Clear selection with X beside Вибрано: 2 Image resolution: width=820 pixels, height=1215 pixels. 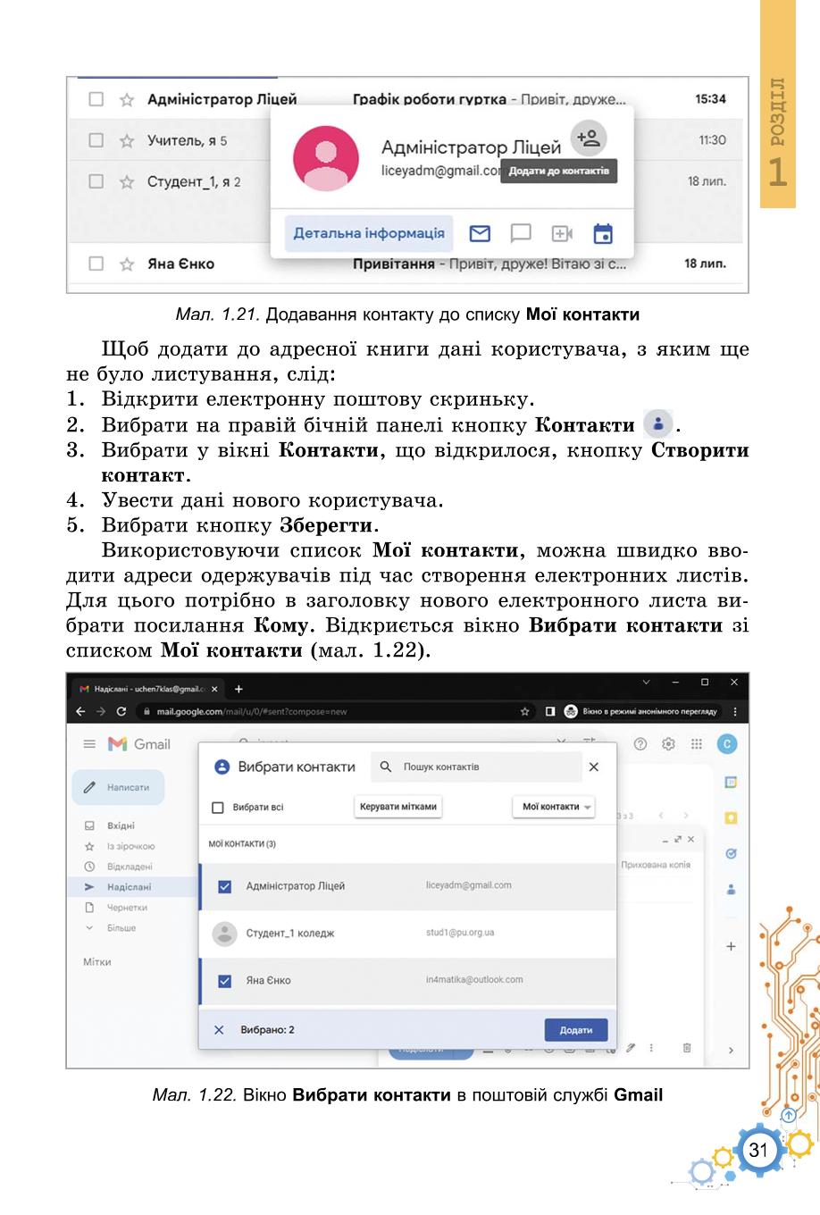[x=219, y=1030]
